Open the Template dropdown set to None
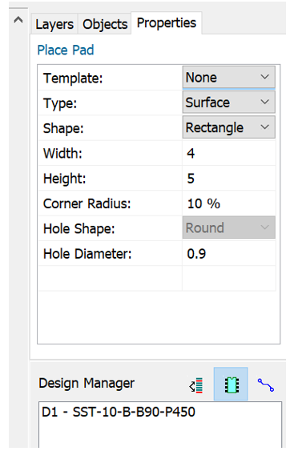The height and width of the screenshot is (459, 294). pyautogui.click(x=228, y=77)
